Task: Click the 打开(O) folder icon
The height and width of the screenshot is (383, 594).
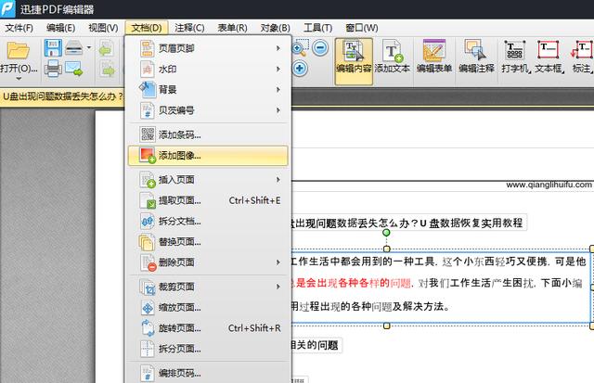Action: pyautogui.click(x=19, y=50)
